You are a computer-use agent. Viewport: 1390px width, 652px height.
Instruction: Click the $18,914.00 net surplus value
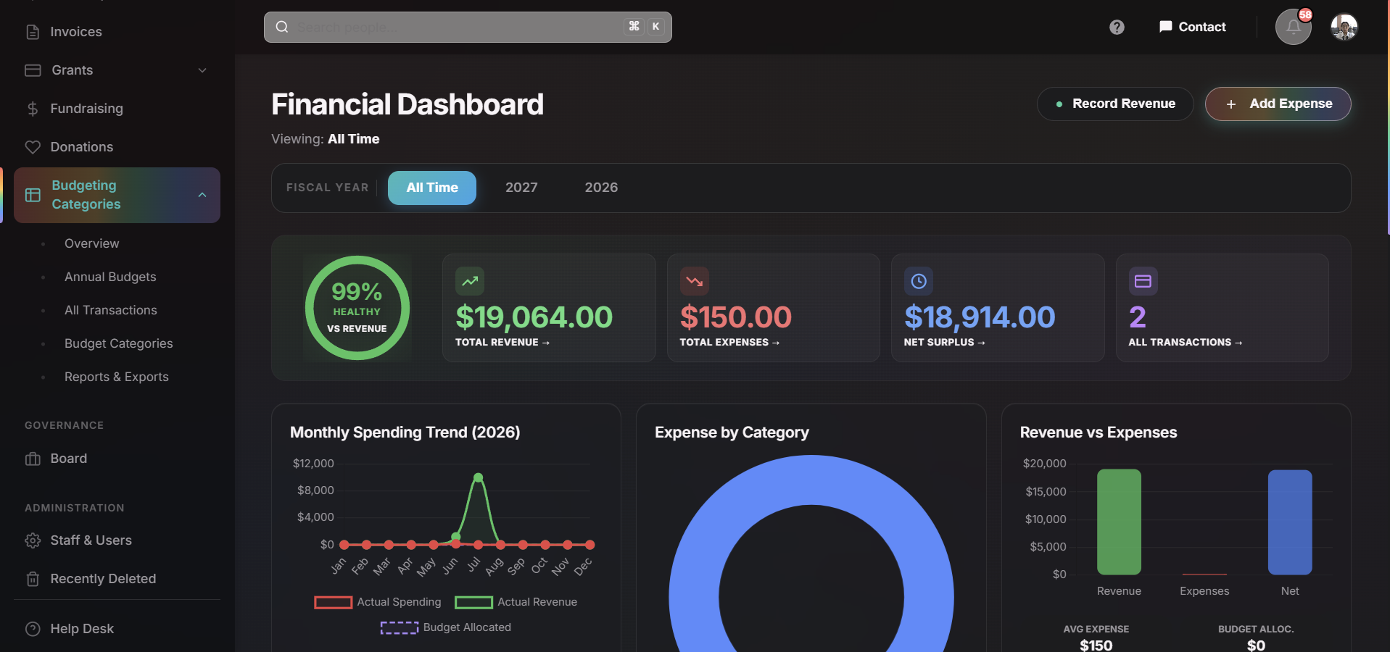click(x=980, y=317)
